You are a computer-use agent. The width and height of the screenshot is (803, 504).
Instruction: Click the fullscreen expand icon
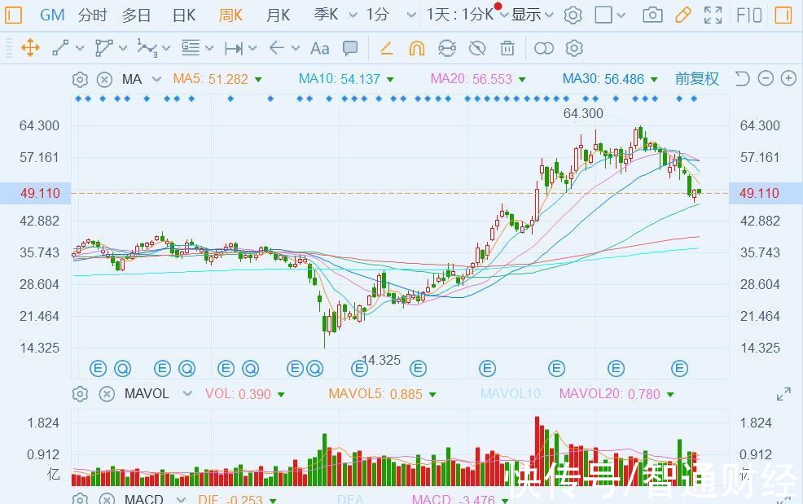(713, 15)
